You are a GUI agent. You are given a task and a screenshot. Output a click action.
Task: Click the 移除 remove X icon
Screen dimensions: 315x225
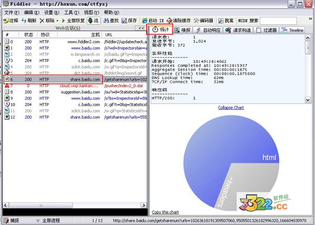point(42,21)
